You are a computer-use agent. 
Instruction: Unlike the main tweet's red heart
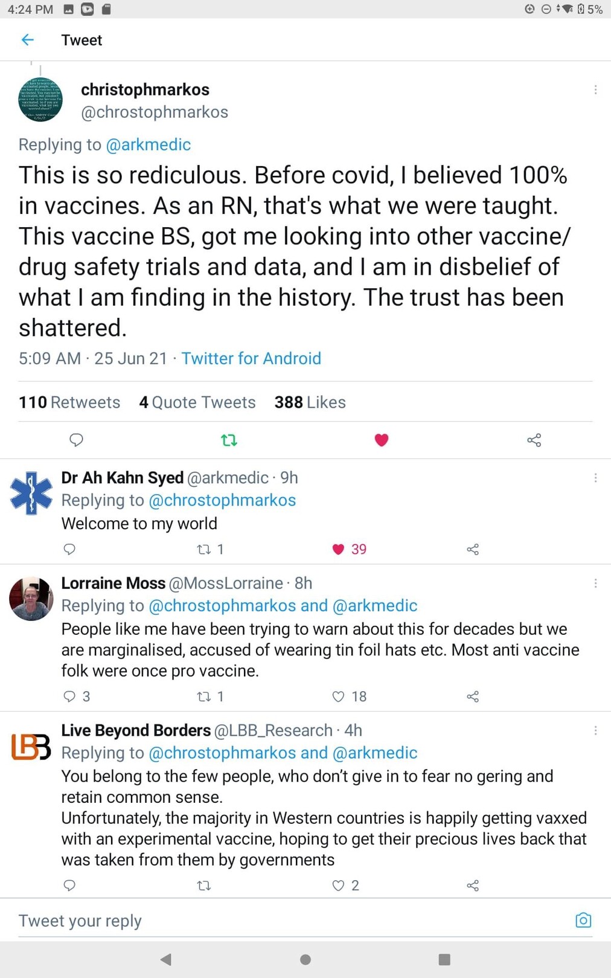[382, 440]
